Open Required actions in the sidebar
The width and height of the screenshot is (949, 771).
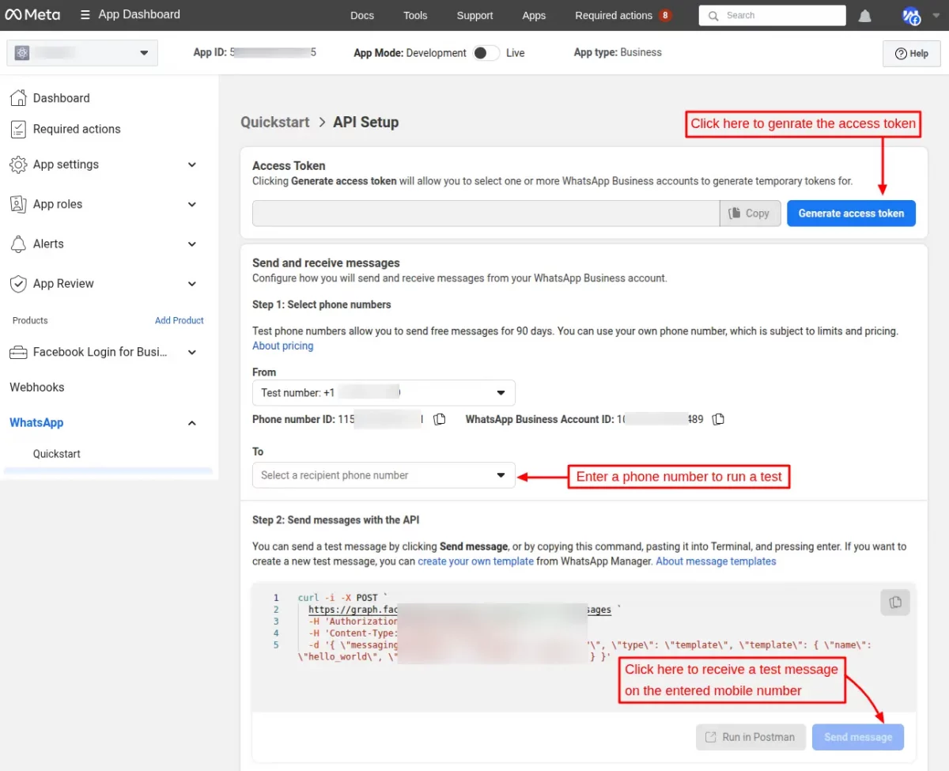(x=76, y=129)
